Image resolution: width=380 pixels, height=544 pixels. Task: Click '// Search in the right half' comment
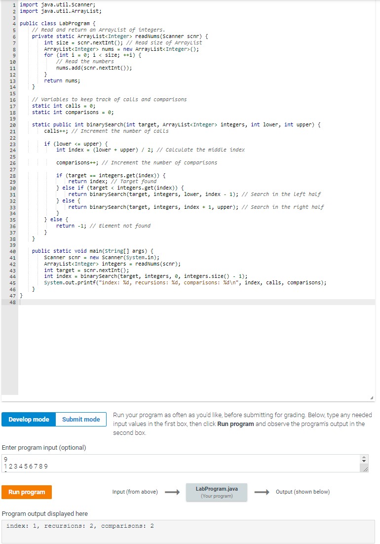[x=283, y=207]
